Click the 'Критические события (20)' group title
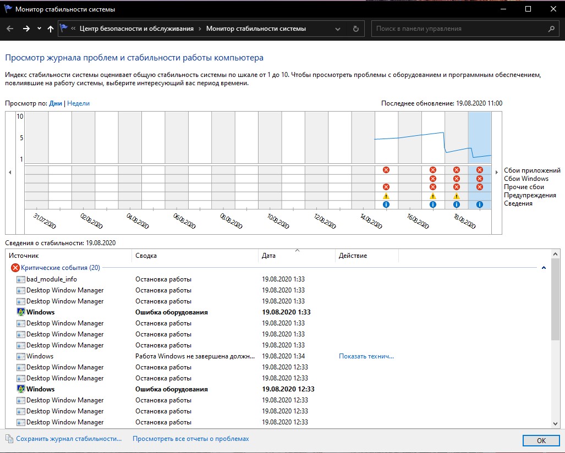Viewport: 565px width, 453px height. pos(61,268)
